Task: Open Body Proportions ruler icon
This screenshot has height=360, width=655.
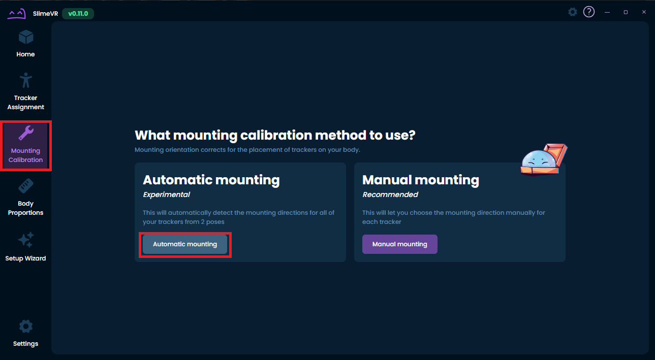Action: [25, 186]
